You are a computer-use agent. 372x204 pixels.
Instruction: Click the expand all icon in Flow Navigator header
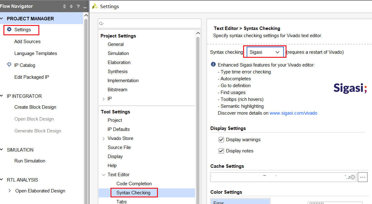pyautogui.click(x=71, y=7)
